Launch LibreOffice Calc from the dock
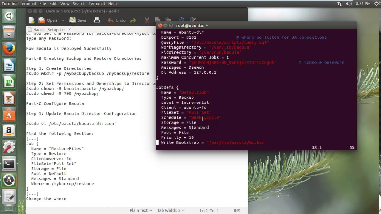 tap(9, 81)
